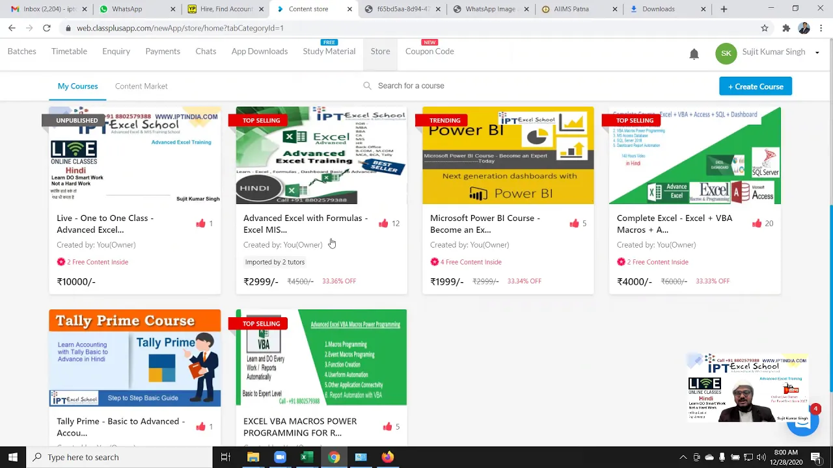Image resolution: width=833 pixels, height=468 pixels.
Task: Open Complete Excel VBA Access SQL thumbnail
Action: coord(695,155)
